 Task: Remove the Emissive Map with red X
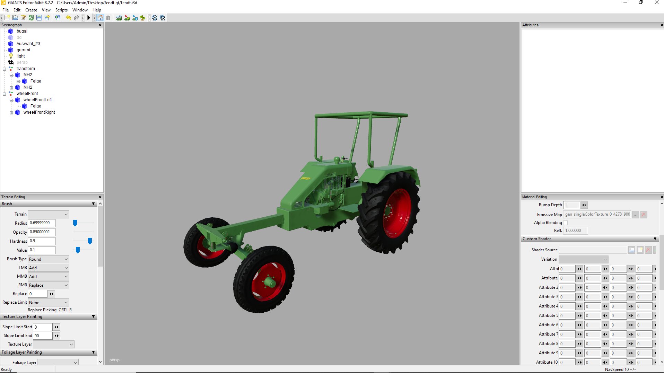pyautogui.click(x=644, y=215)
